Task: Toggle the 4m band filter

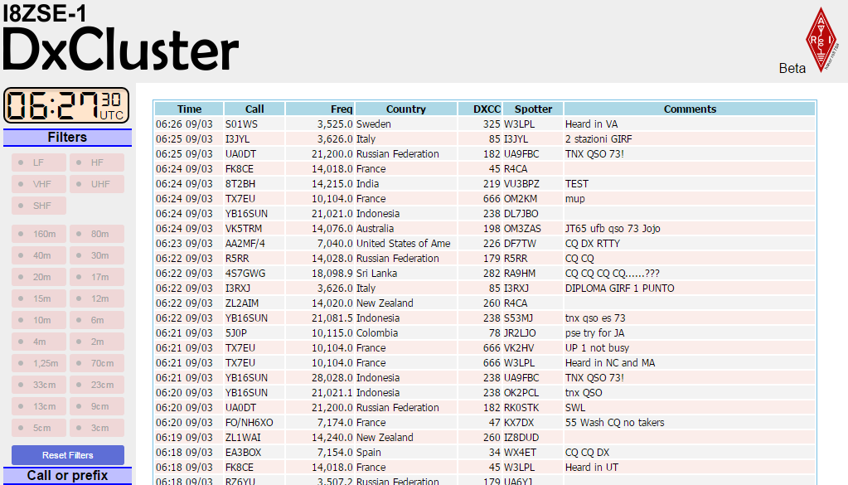Action: [x=39, y=342]
